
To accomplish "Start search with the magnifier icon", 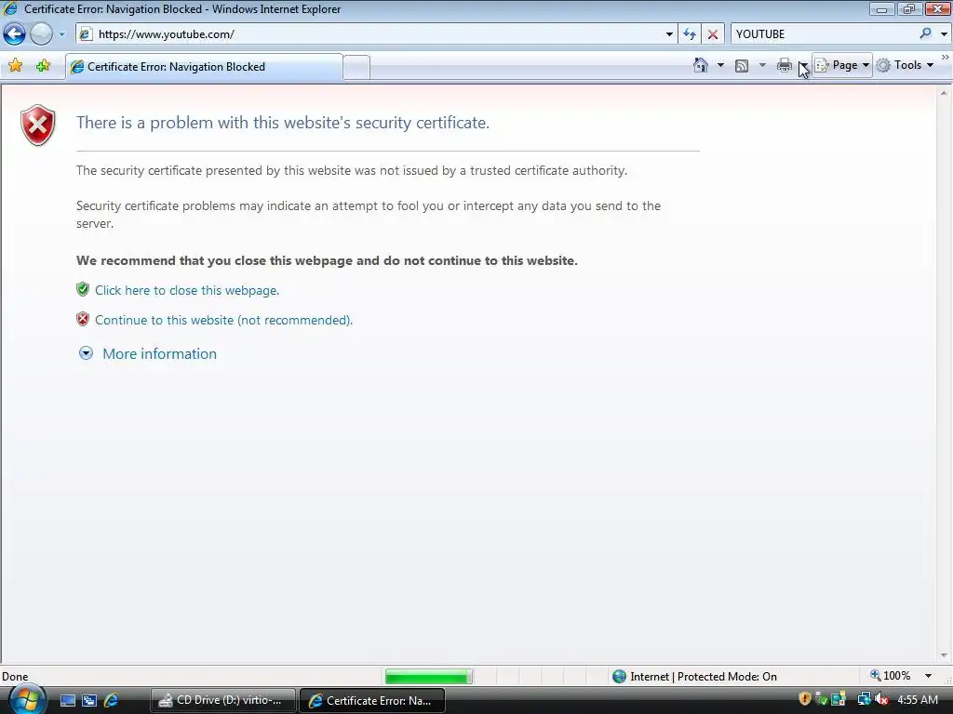I will (x=925, y=34).
